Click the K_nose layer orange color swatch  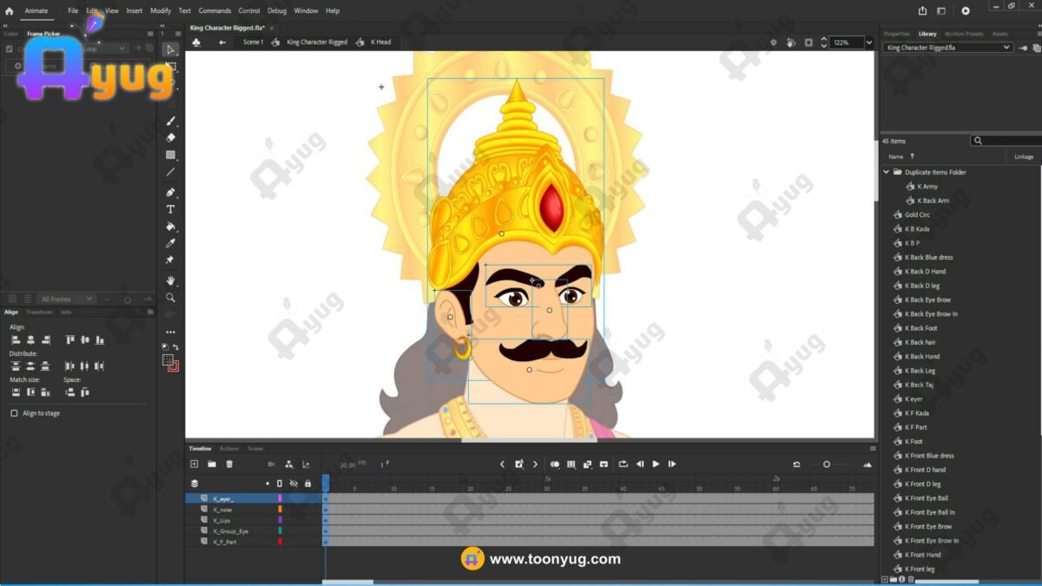[280, 510]
